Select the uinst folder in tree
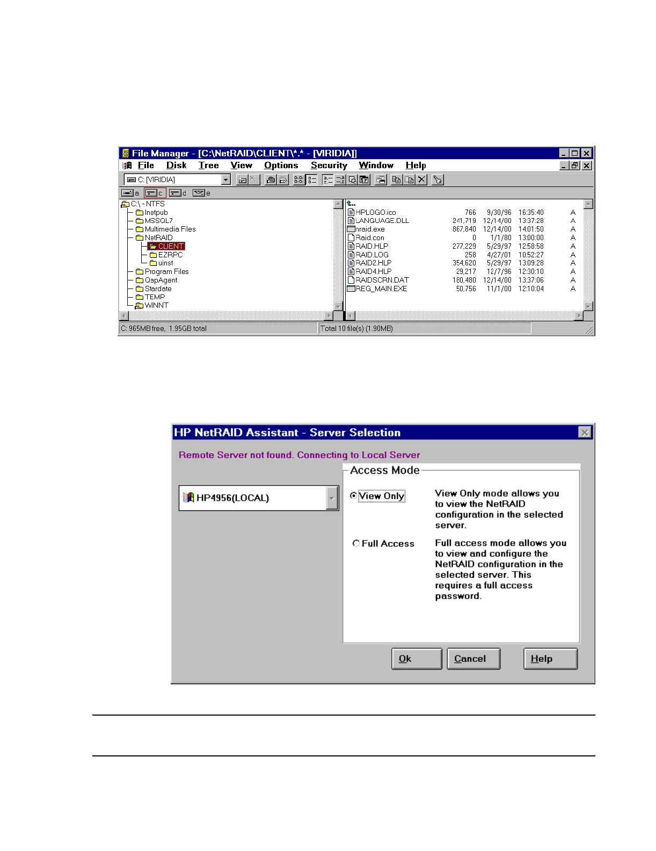This screenshot has width=656, height=851. click(161, 263)
